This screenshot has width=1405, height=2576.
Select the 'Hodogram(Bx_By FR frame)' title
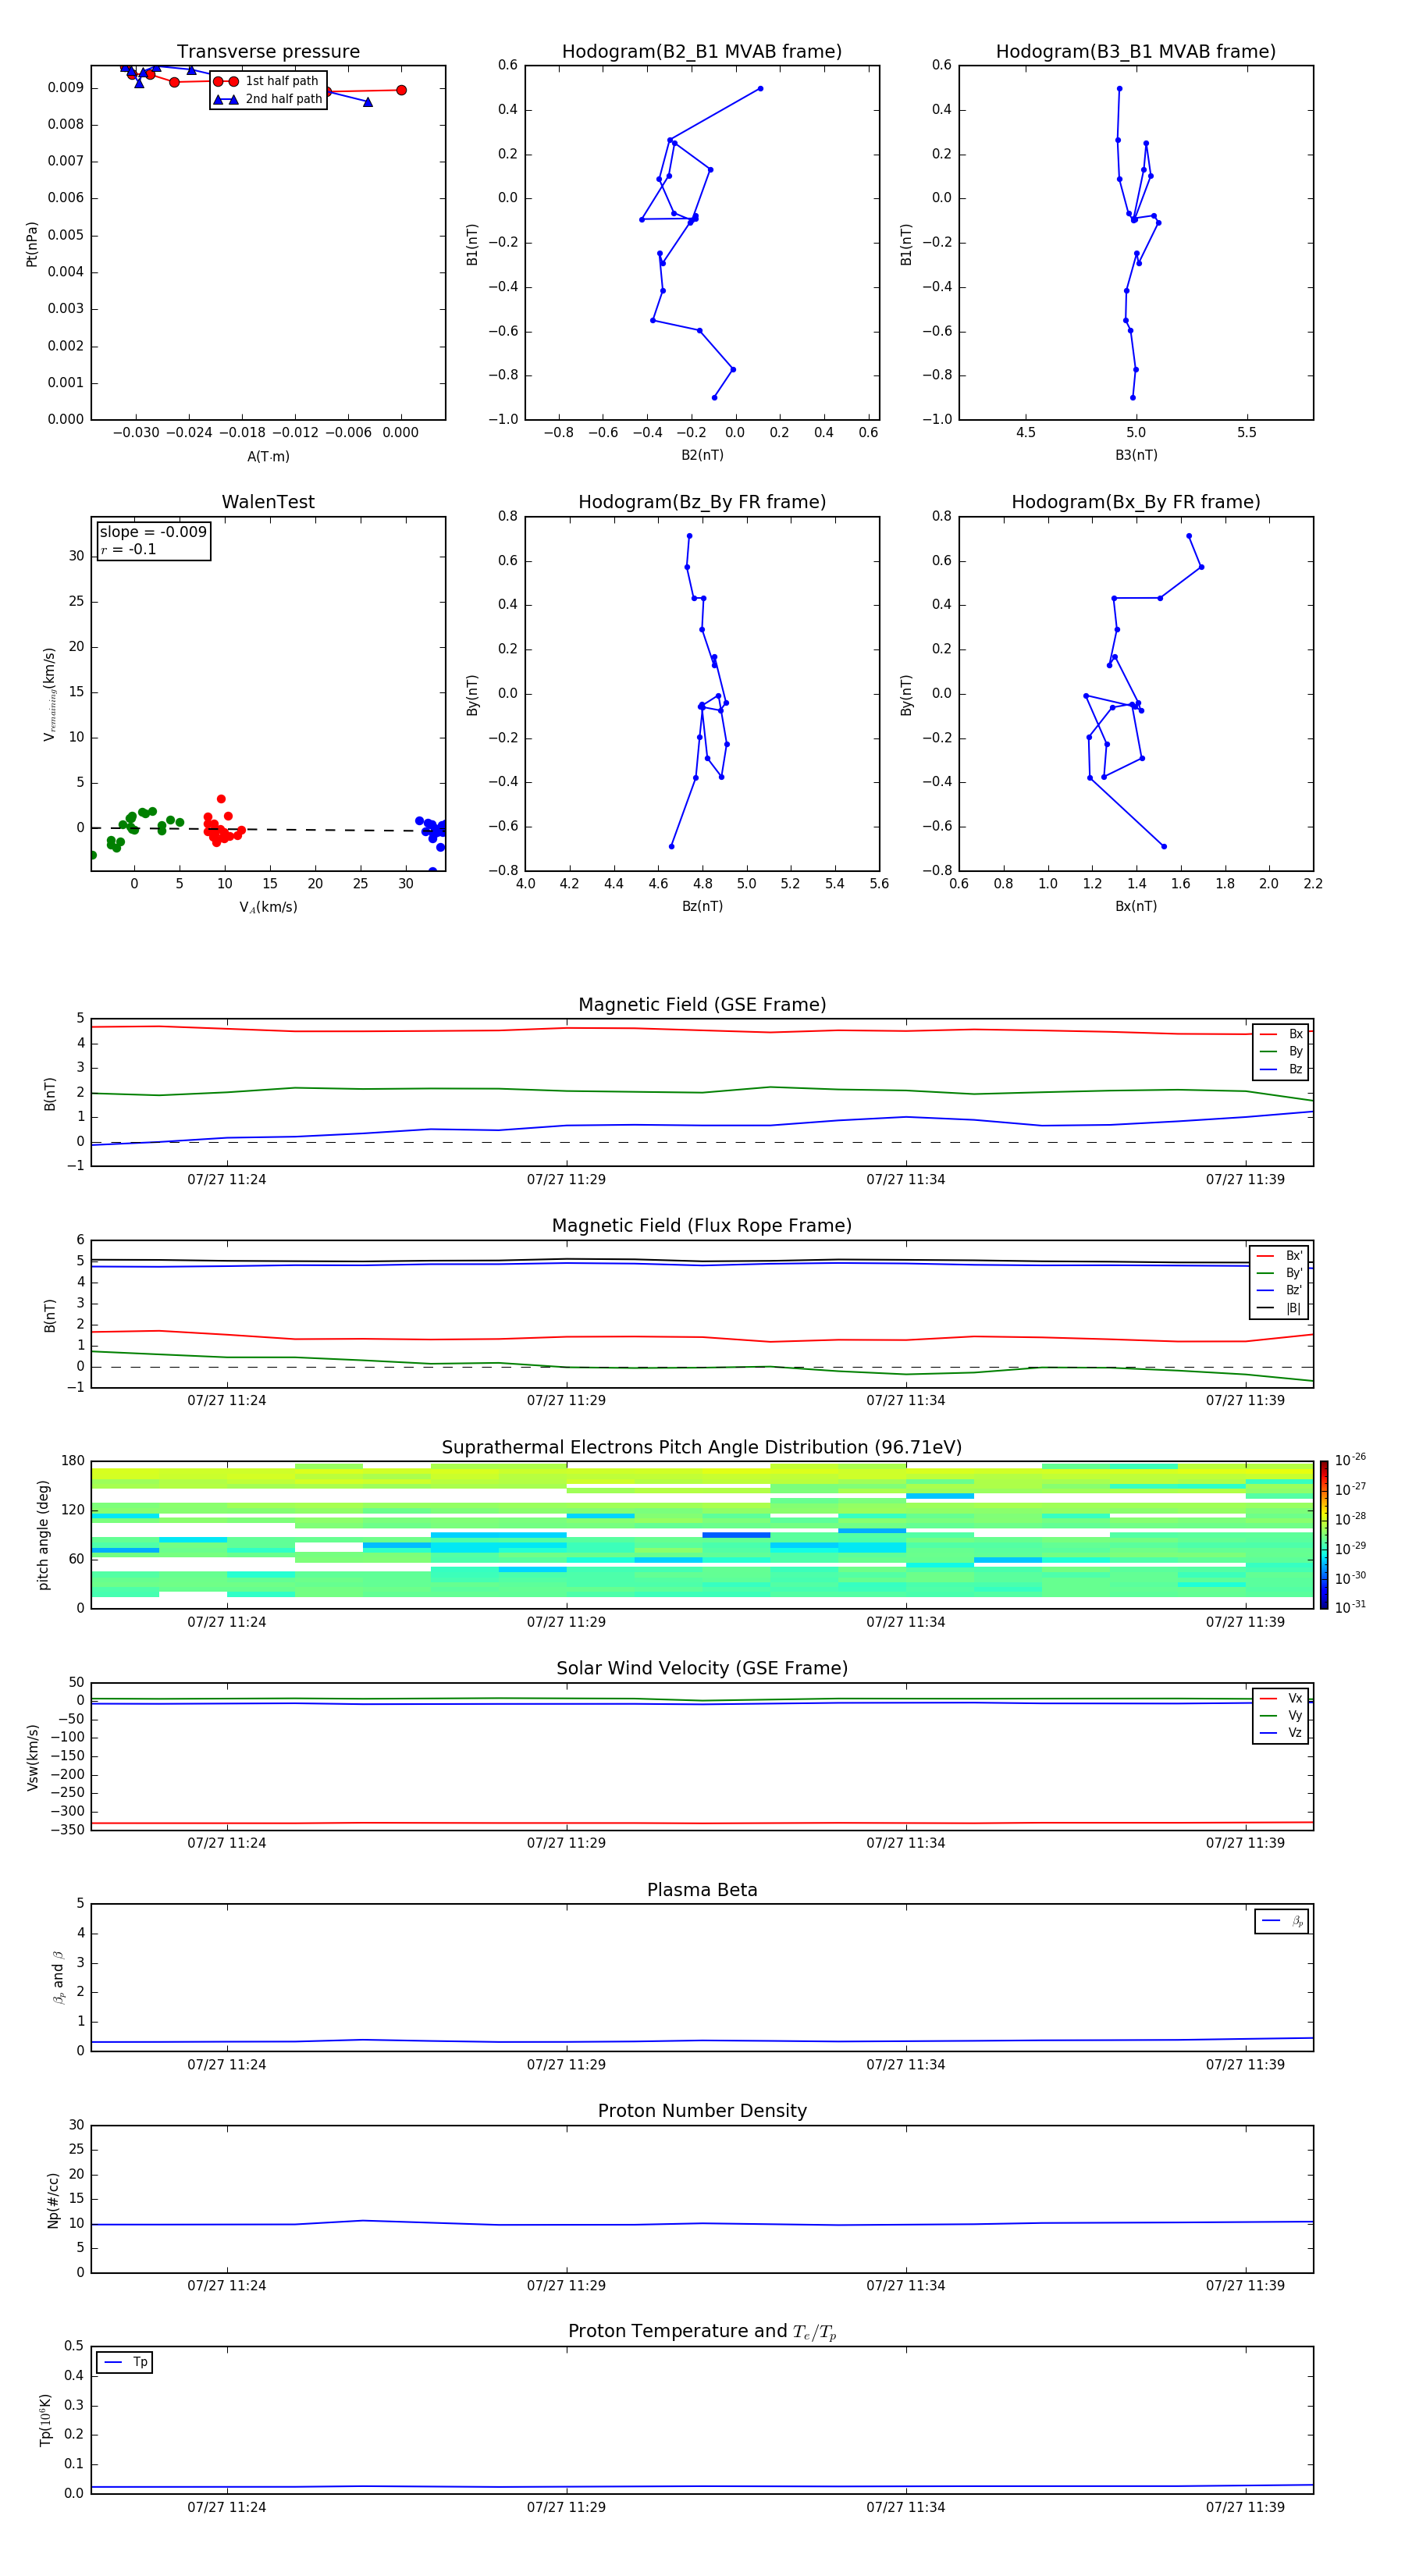(x=1136, y=502)
